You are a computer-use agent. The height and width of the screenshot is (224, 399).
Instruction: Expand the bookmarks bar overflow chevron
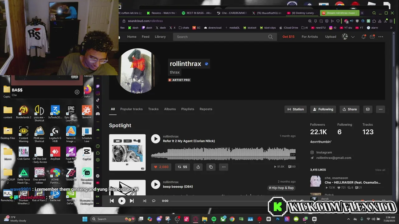[x=392, y=28]
